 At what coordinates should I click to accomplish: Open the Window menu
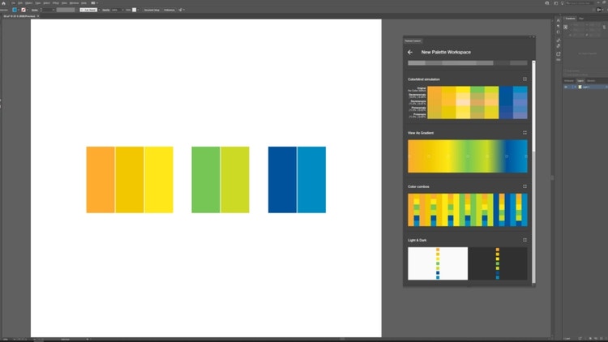[x=74, y=2]
